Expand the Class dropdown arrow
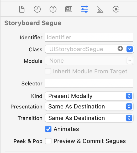Screen dimensions: 137x153 pyautogui.click(x=130, y=49)
